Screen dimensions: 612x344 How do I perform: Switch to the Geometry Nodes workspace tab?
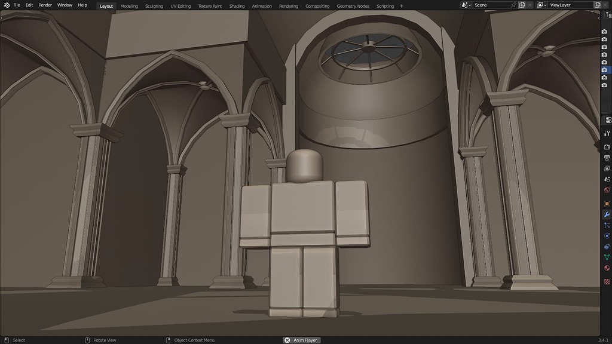(x=353, y=5)
